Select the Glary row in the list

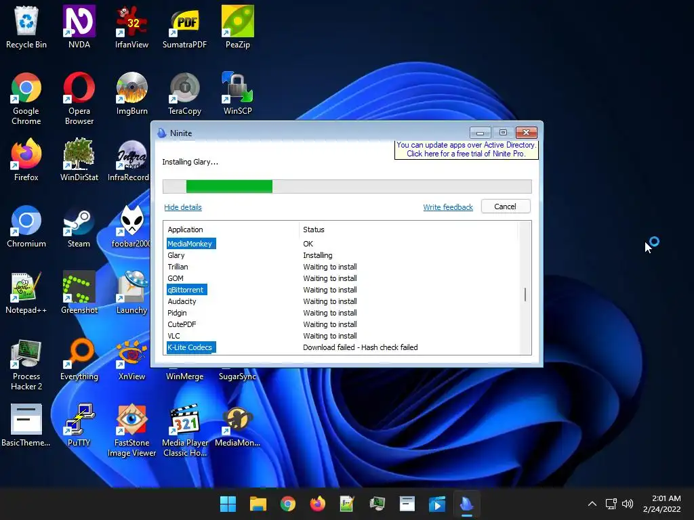point(342,255)
